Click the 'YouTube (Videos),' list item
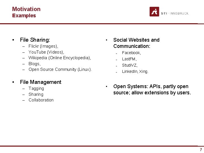Viewport: 204px width, 153px height. tap(46, 52)
